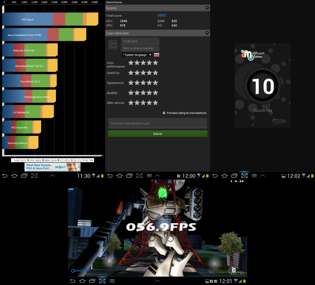Select the LG Optimus 2X benchmark bar
This screenshot has height=285, width=315.
click(28, 112)
